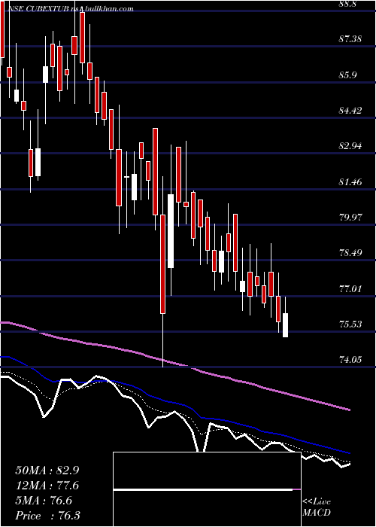Click the 77.01 price axis label
The width and height of the screenshot is (376, 527).
pyautogui.click(x=350, y=288)
